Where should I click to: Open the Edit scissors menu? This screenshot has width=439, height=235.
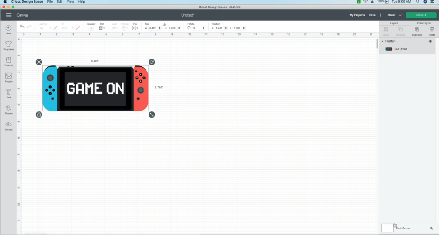click(101, 28)
